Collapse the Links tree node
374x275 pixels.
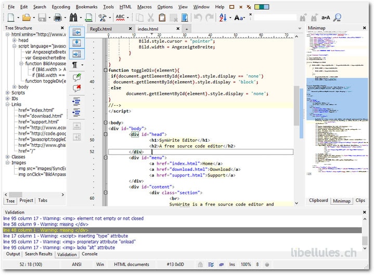point(7,104)
